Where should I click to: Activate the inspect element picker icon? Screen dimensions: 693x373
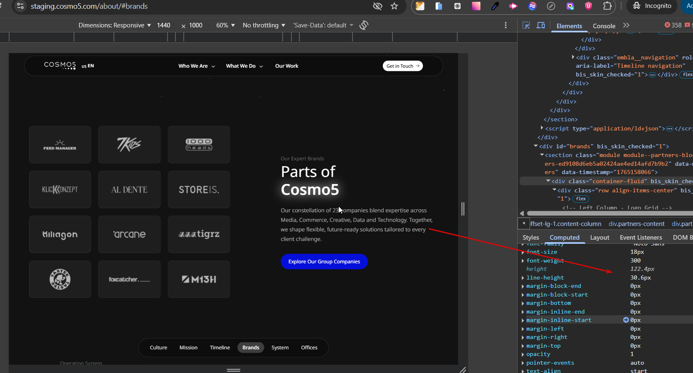coord(526,25)
